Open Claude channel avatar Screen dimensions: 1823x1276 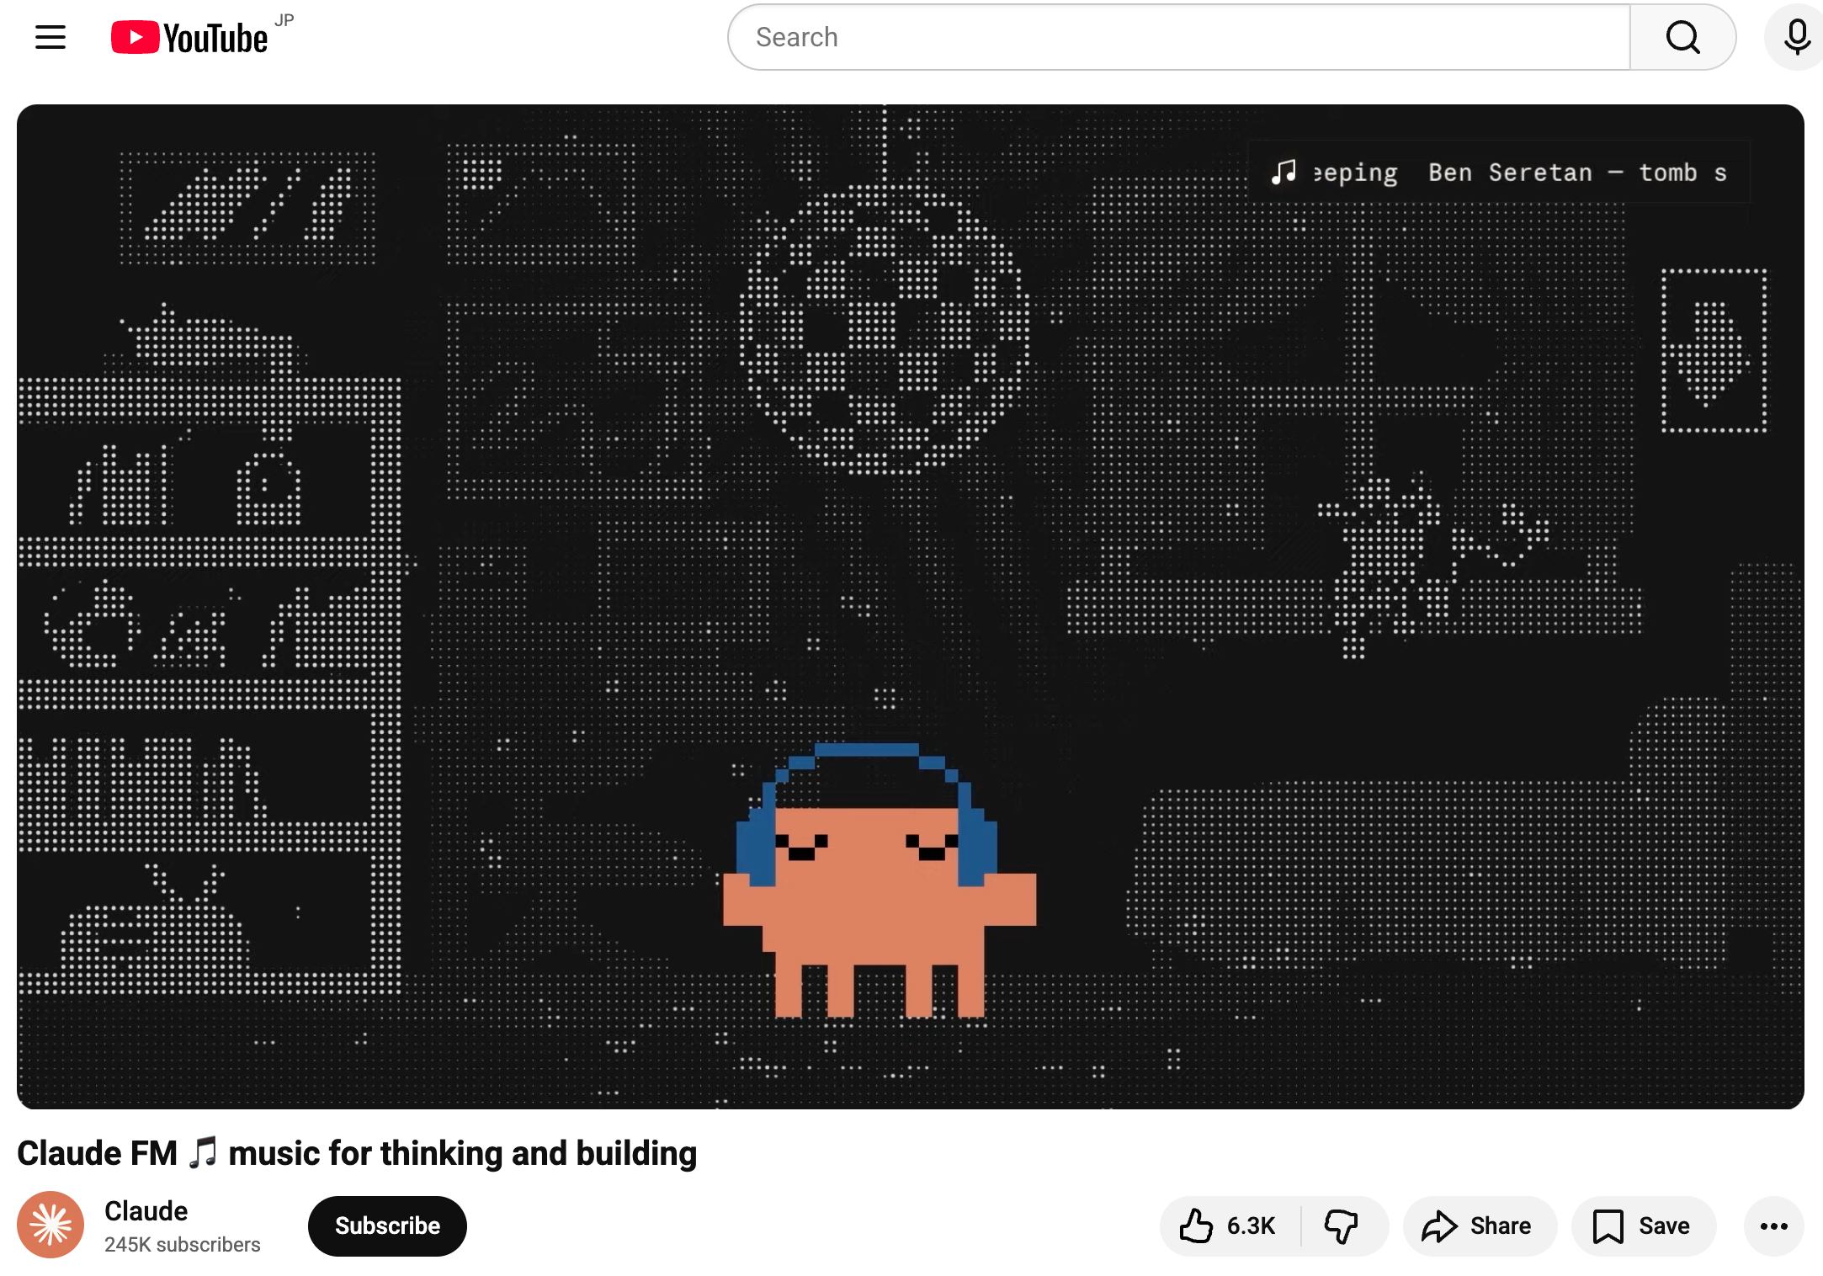click(50, 1225)
